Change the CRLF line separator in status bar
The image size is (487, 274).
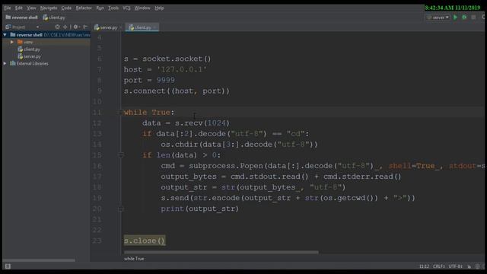pos(438,266)
